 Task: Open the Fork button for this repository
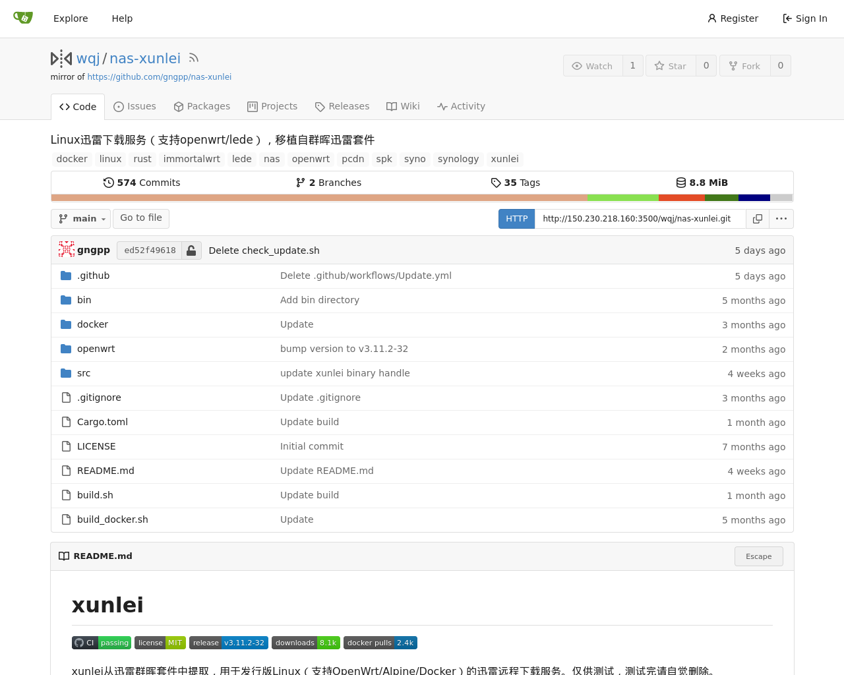(744, 66)
